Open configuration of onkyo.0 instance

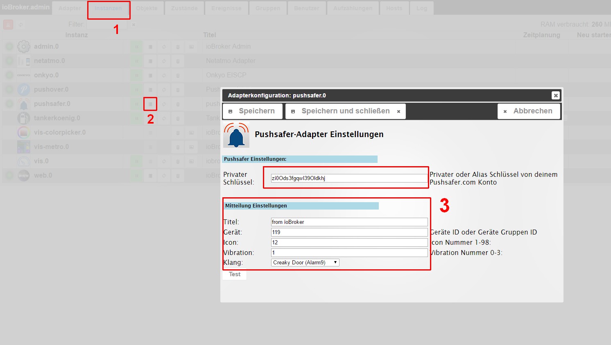150,75
